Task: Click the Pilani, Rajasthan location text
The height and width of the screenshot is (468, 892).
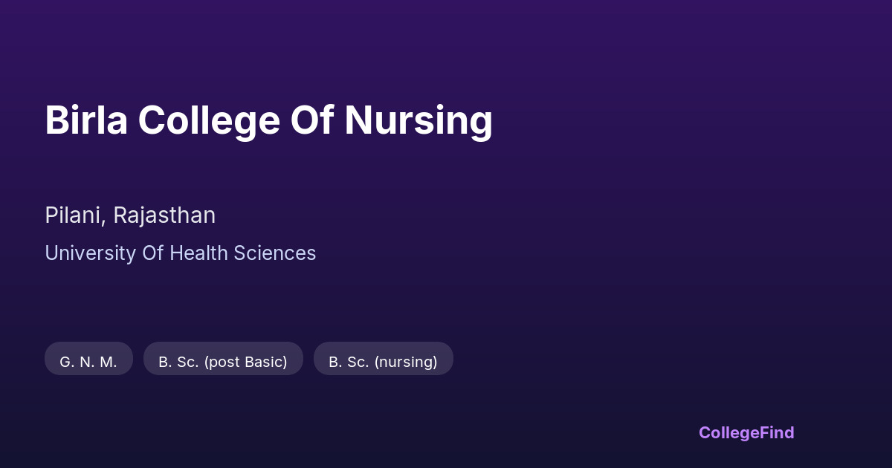Action: (130, 215)
